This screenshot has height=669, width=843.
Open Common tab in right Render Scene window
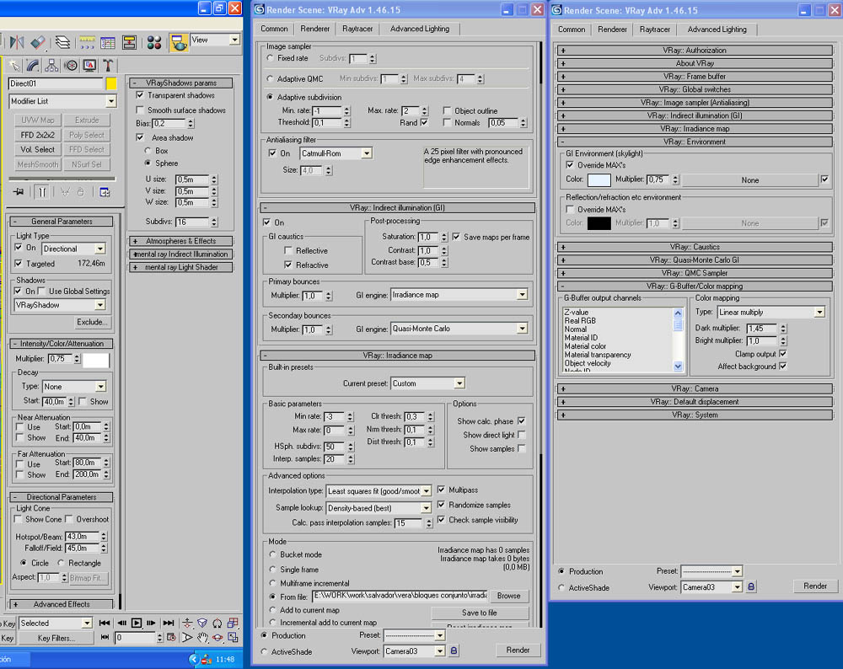(x=572, y=29)
